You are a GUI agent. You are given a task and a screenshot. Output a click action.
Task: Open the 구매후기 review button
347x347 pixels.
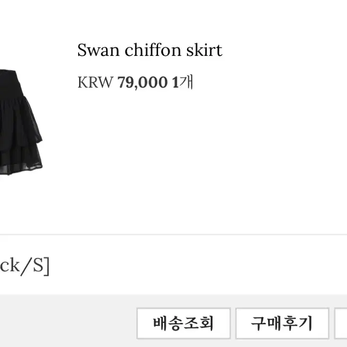click(x=282, y=323)
